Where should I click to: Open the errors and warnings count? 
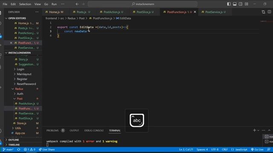29,150
